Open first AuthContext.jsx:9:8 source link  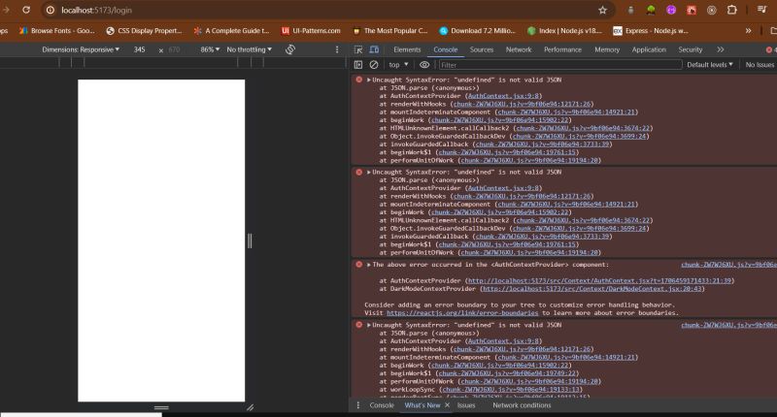(503, 96)
